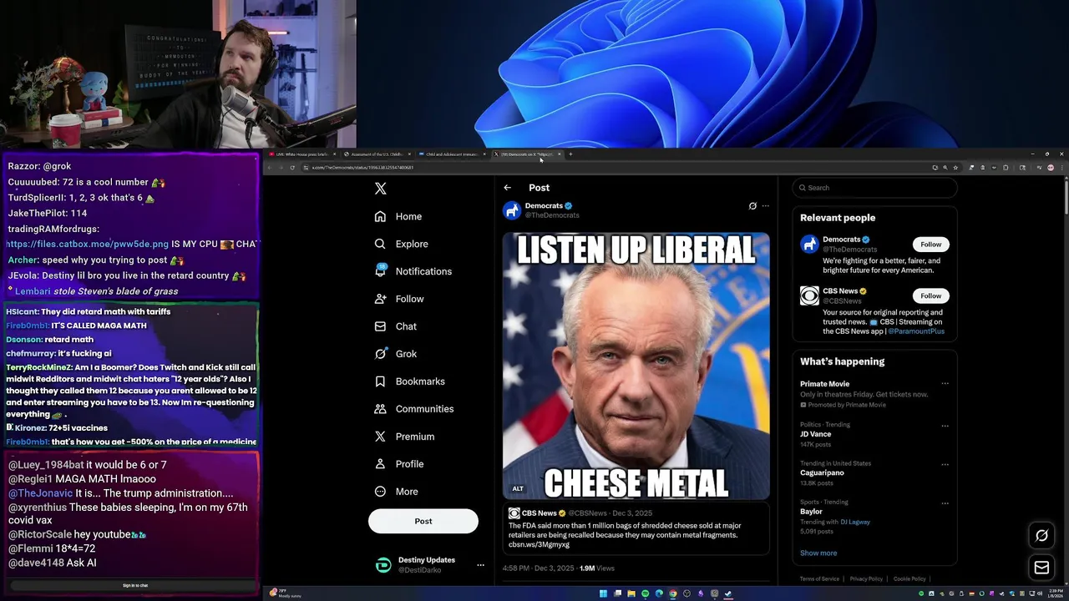Screen dimensions: 1069x601
Task: Open the floating Grok button
Action: pyautogui.click(x=1041, y=536)
